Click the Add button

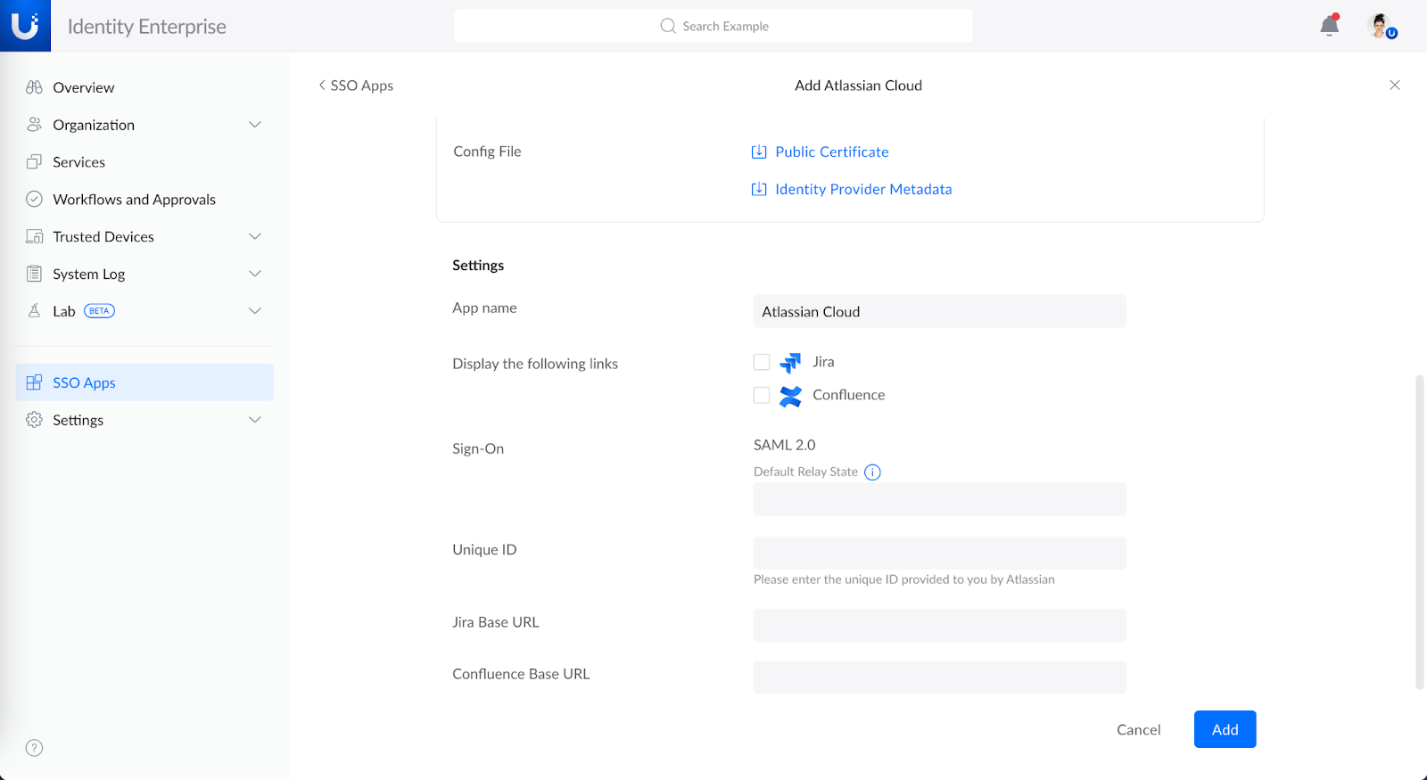click(x=1225, y=729)
